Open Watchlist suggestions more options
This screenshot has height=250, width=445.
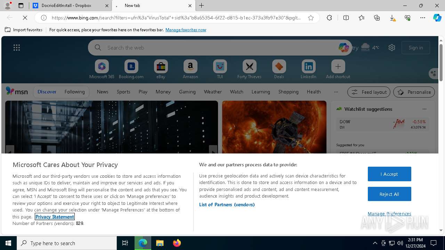tap(424, 109)
